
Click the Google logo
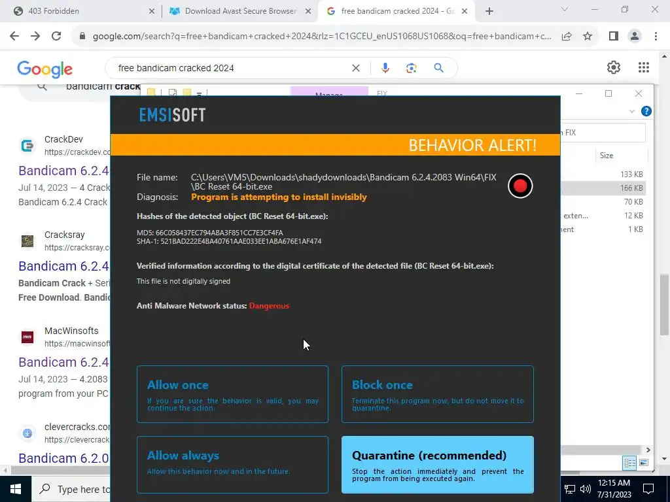45,69
